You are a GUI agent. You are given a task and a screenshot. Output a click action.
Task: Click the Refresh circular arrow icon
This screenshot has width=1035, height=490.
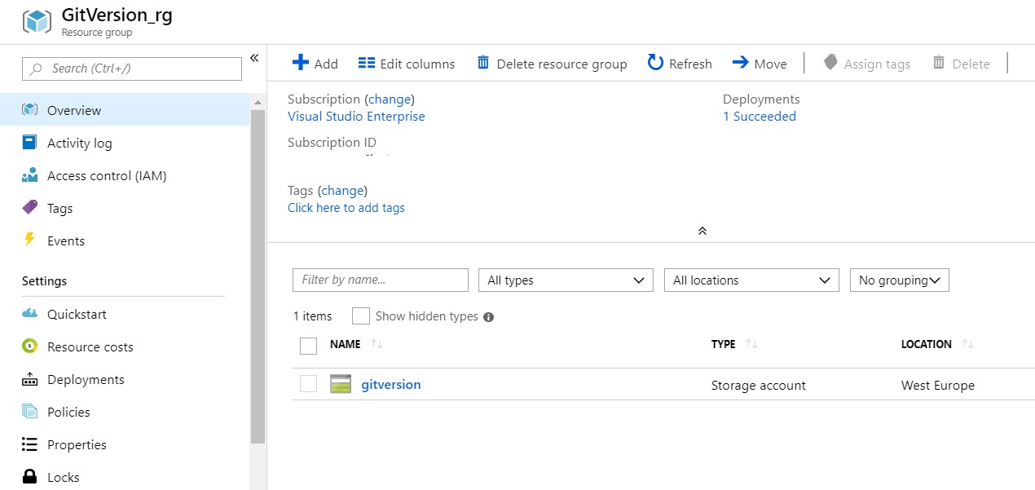coord(655,63)
